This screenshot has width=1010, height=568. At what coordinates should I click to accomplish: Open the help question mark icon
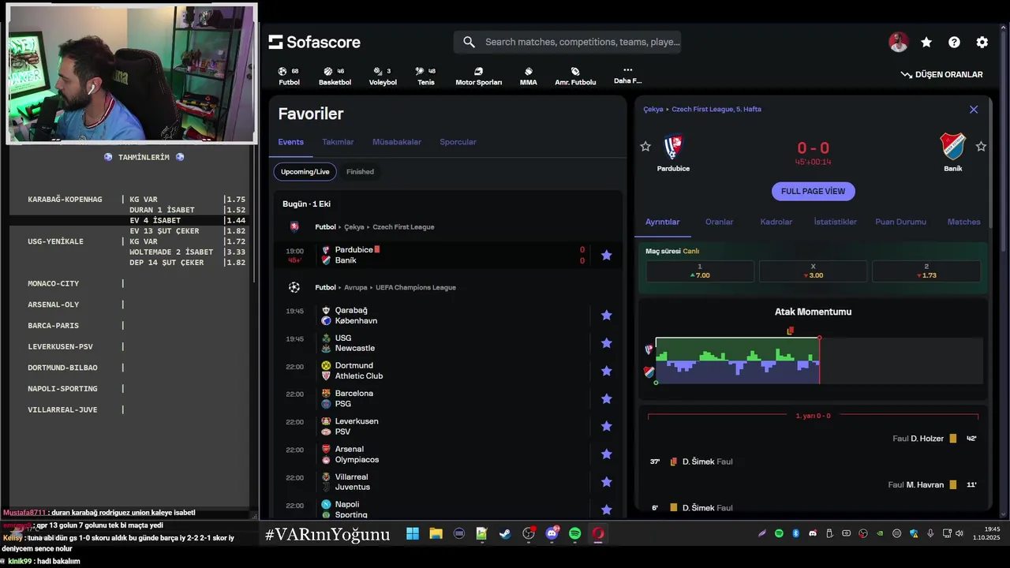pos(954,43)
